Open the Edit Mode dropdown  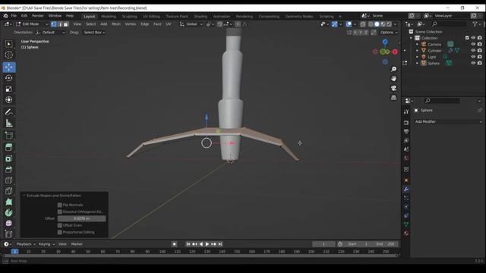click(x=32, y=24)
